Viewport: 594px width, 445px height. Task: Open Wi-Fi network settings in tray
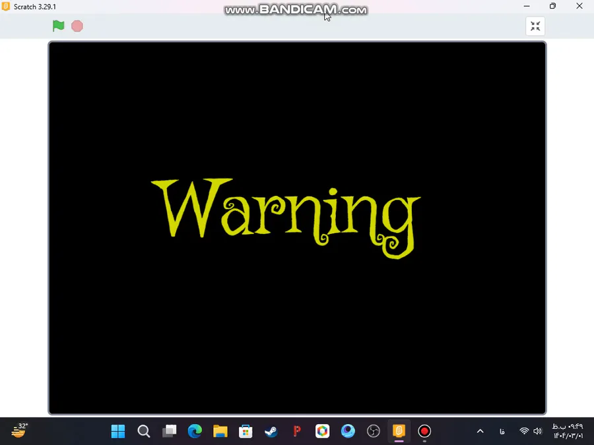524,431
